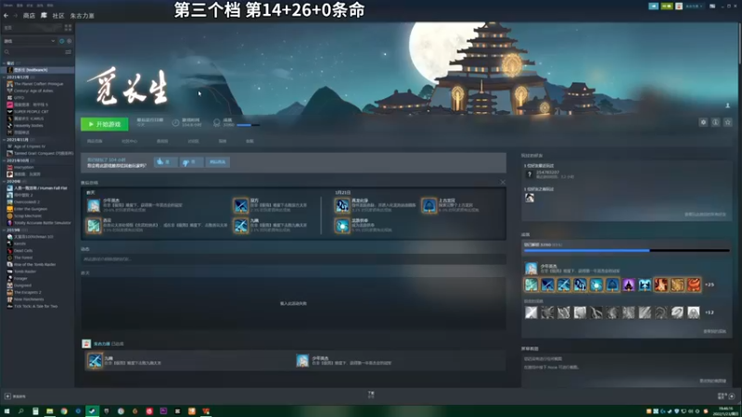
Task: Toggle the grid view icon in sidebar header
Action: (68, 28)
